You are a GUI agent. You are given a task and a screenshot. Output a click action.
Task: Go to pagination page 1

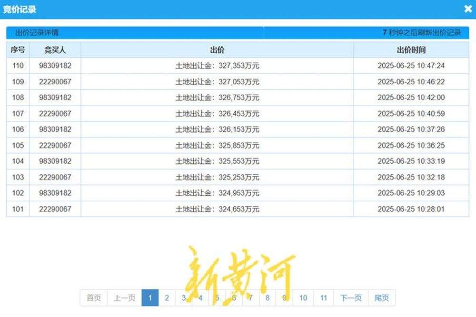[150, 297]
